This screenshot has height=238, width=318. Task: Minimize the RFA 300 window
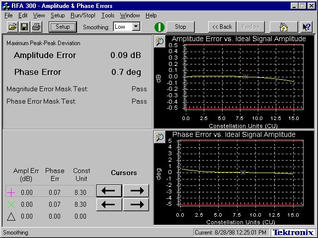tap(295, 6)
